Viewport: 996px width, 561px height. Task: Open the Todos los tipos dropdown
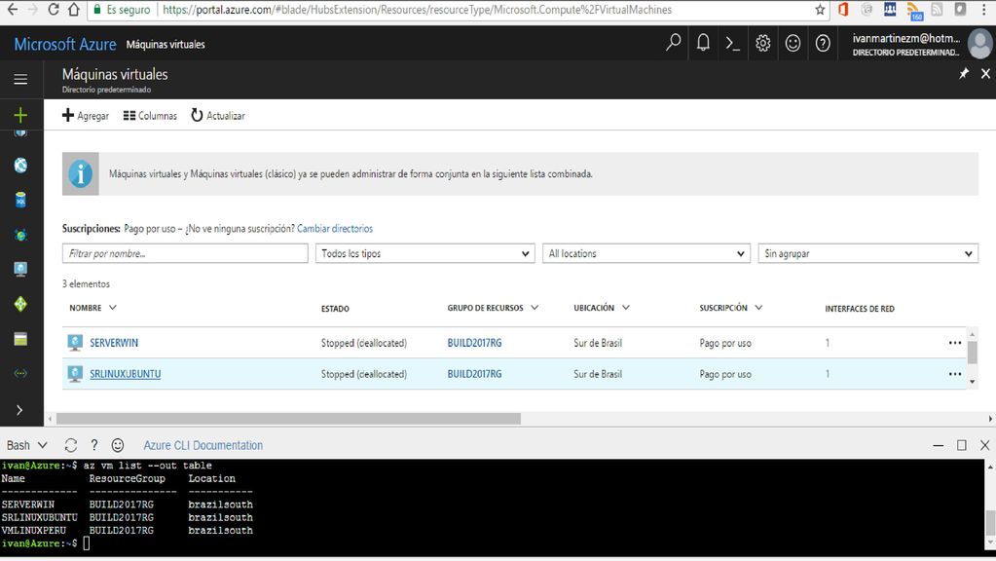424,253
